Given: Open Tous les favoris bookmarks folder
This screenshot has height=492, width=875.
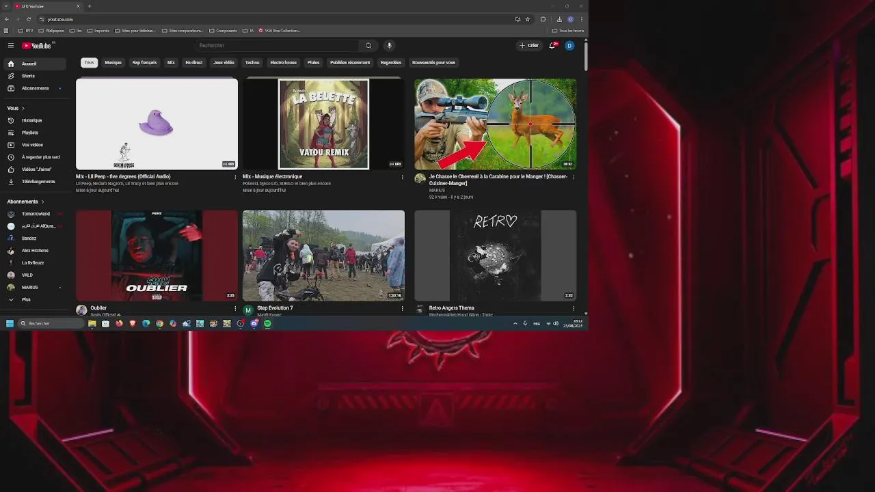Looking at the screenshot, I should point(569,31).
